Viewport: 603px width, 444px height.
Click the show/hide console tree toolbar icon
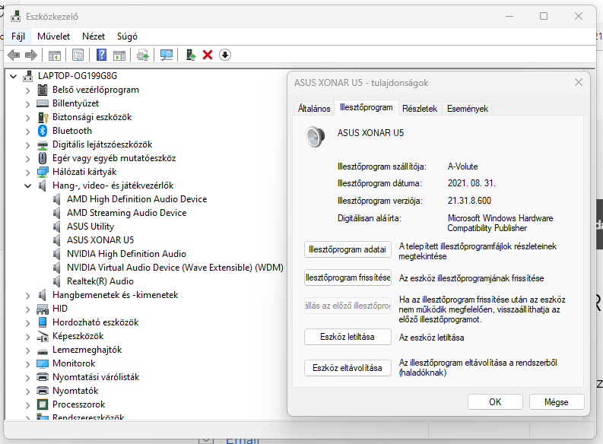(x=54, y=55)
